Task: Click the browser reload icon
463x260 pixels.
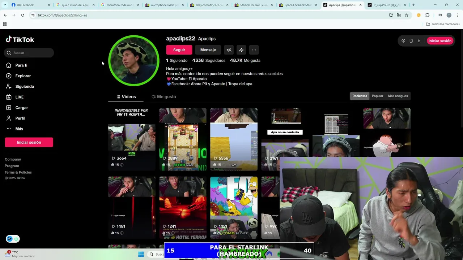Action: click(x=22, y=15)
